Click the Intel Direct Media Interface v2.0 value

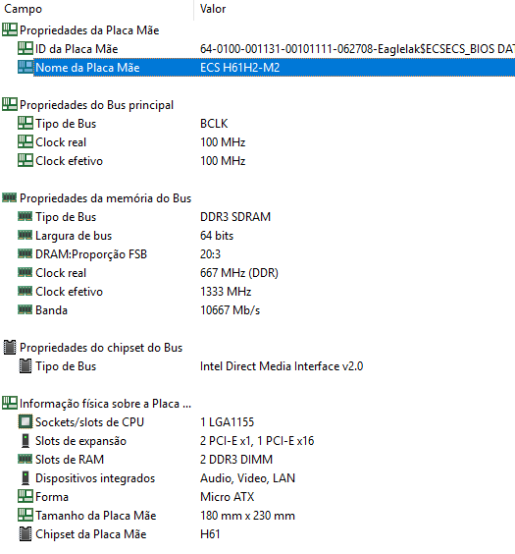point(282,366)
